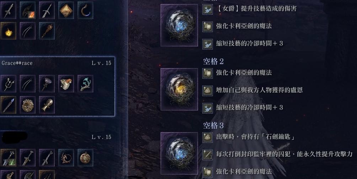Click the golden diamond-shaped item icon
Viewport: 357px width, 179px height.
66,10
